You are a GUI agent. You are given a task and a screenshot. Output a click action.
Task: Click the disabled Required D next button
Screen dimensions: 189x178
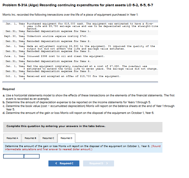click(x=98, y=163)
